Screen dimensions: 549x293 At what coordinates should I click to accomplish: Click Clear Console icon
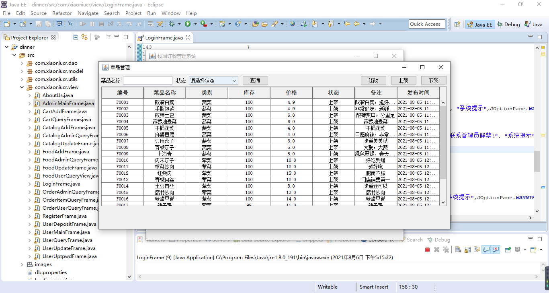click(x=458, y=250)
